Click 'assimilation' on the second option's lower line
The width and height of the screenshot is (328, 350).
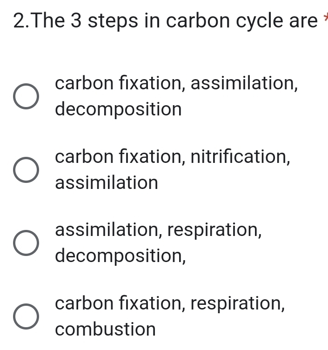pyautogui.click(x=107, y=182)
